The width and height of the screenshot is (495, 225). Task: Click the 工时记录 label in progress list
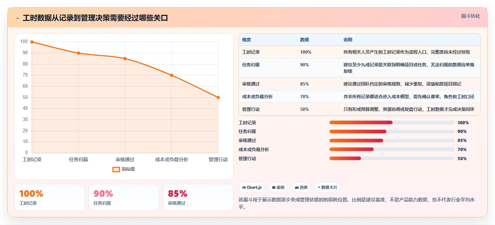click(247, 122)
